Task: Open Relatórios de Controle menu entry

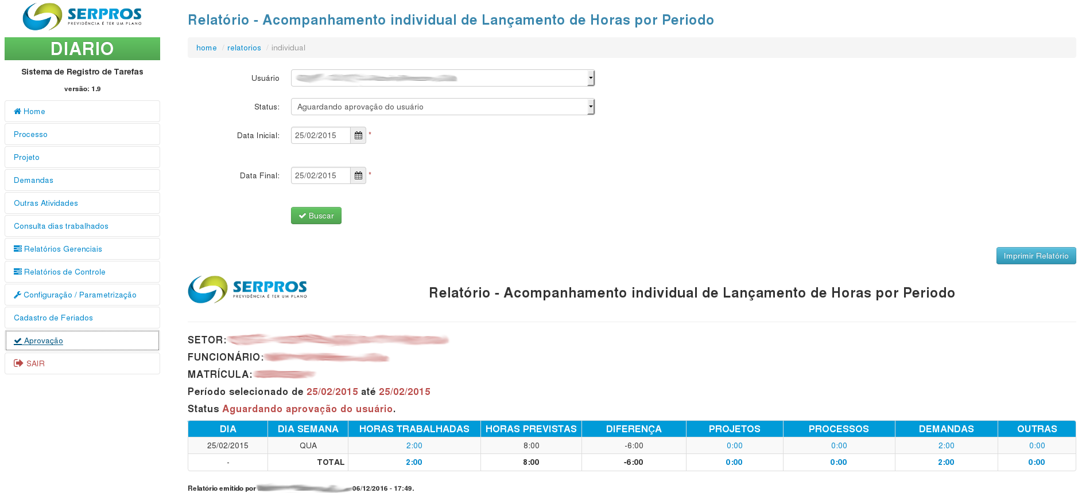Action: click(64, 272)
